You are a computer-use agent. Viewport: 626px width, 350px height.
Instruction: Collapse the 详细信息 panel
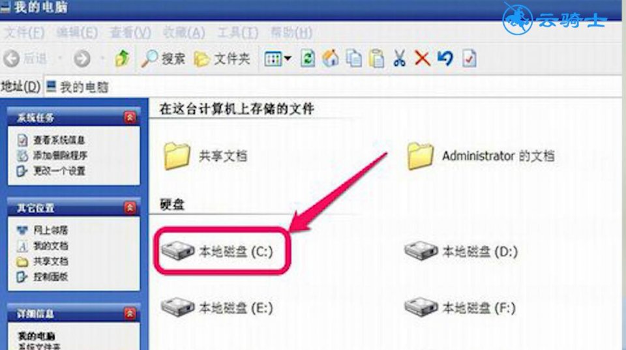[130, 314]
